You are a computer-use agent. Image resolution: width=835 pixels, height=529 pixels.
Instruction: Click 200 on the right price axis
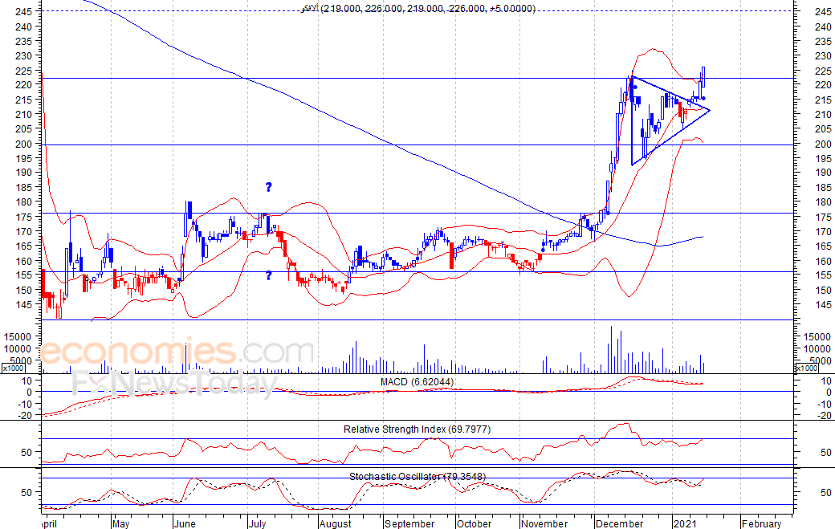click(x=823, y=144)
